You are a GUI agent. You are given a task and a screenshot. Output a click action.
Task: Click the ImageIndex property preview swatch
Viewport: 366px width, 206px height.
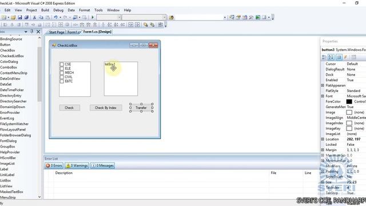pyautogui.click(x=349, y=123)
